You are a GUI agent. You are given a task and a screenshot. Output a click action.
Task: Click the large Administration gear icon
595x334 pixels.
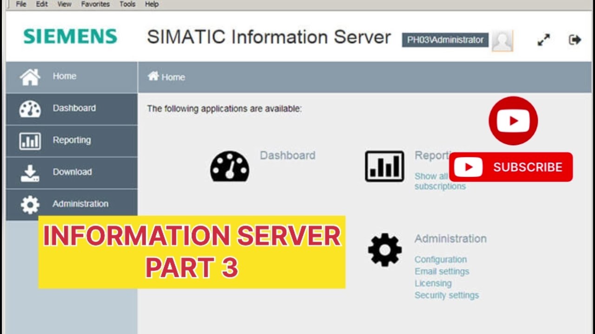tap(385, 250)
